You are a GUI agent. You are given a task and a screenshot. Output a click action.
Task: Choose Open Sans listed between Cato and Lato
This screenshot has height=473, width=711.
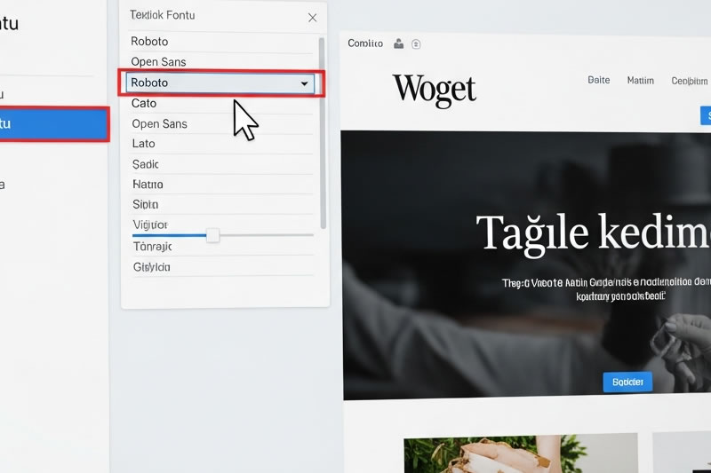pos(159,123)
